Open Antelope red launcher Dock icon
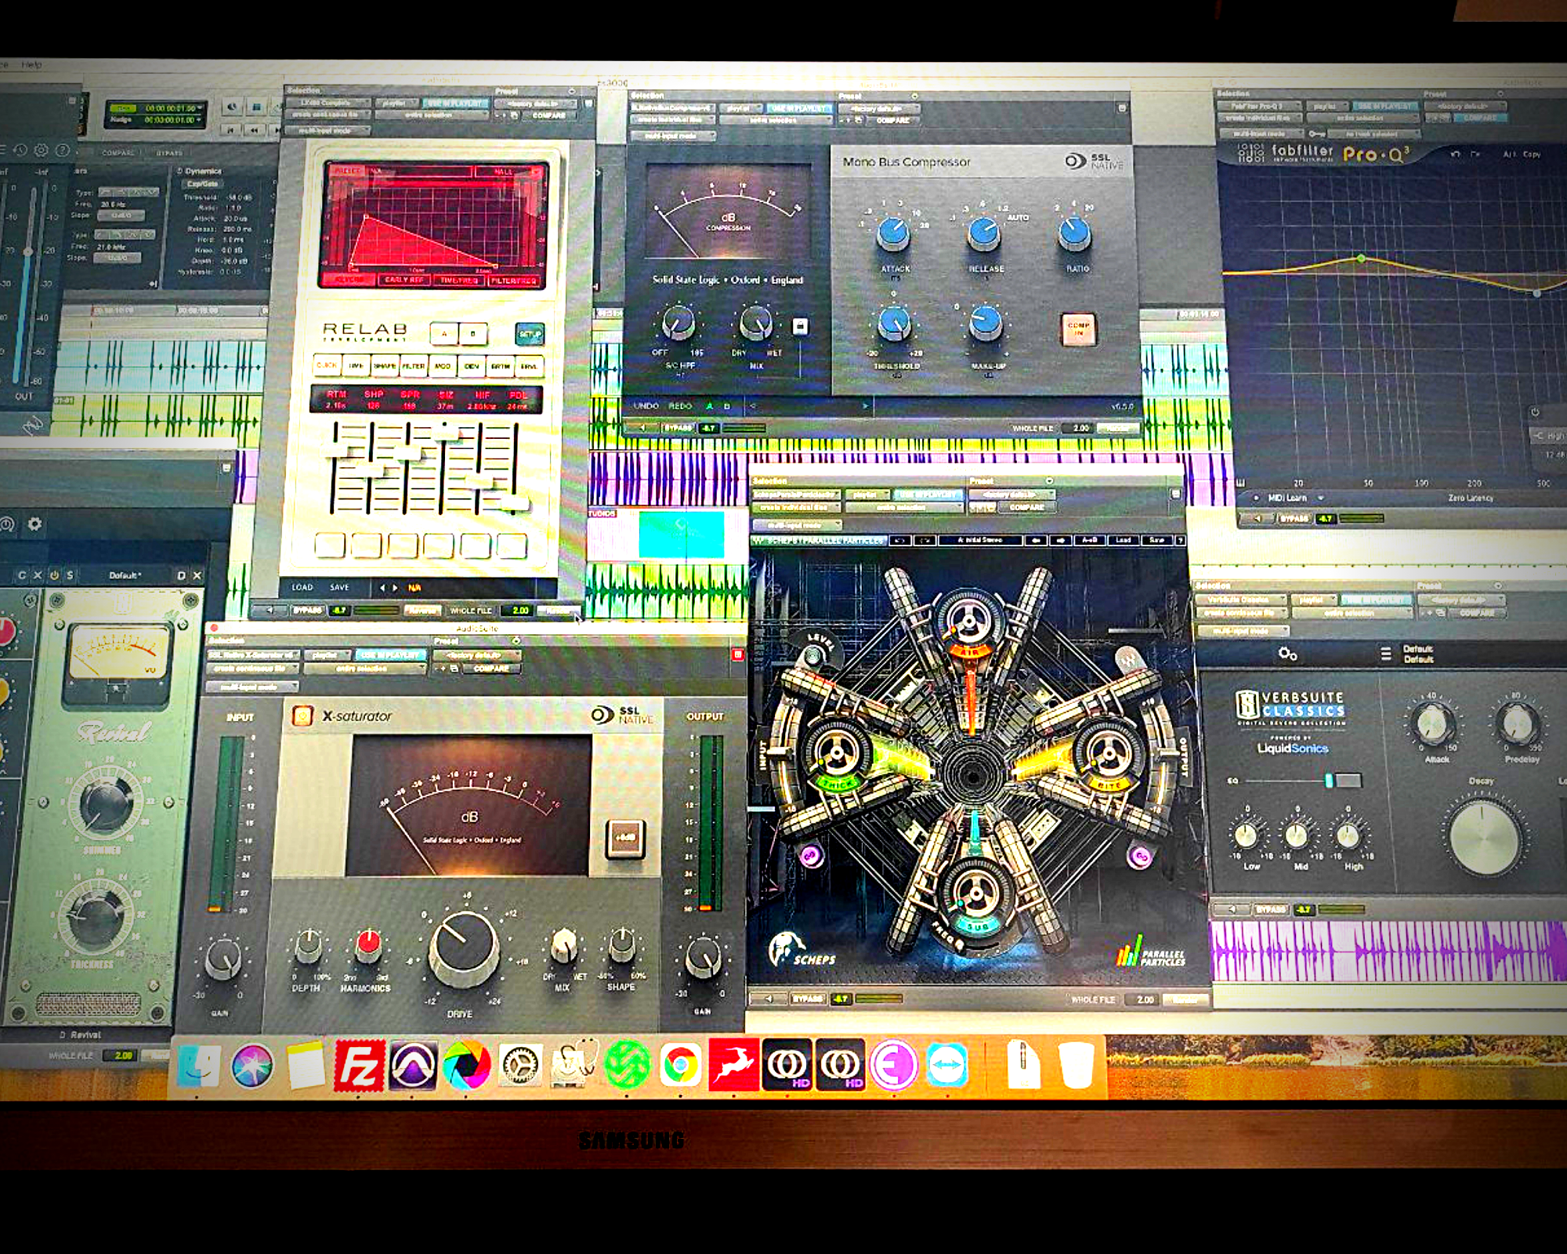The width and height of the screenshot is (1567, 1254). 733,1065
